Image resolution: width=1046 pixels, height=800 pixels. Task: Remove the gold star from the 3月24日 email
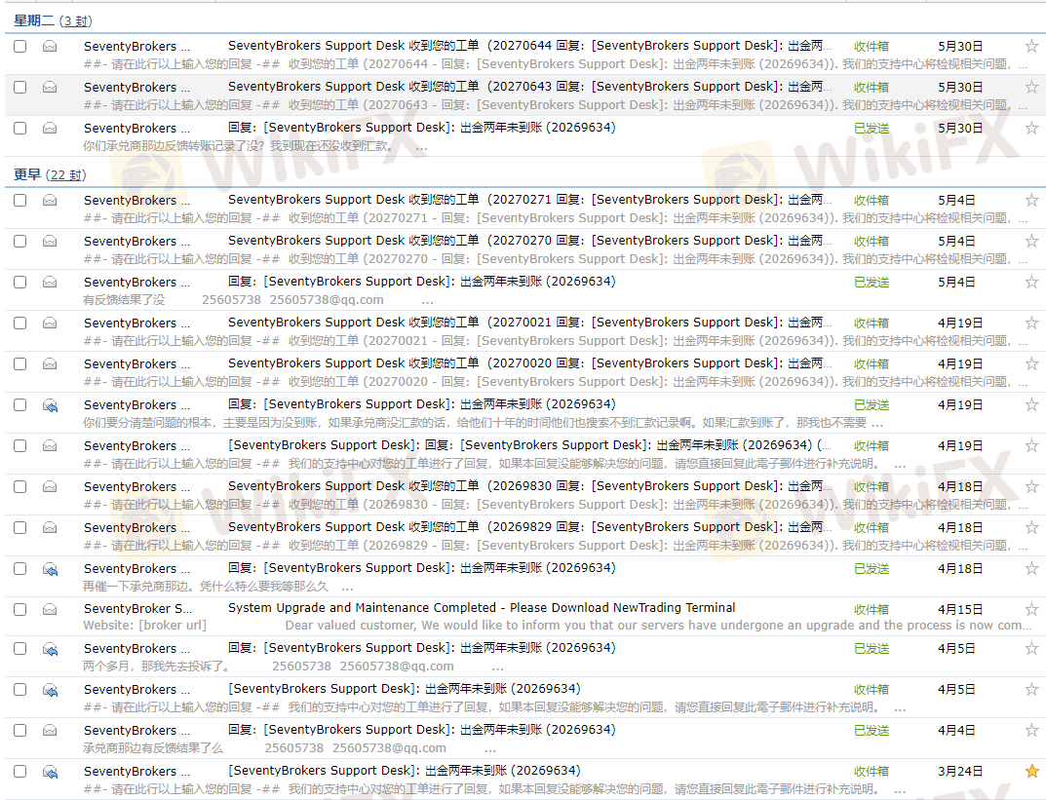1031,772
